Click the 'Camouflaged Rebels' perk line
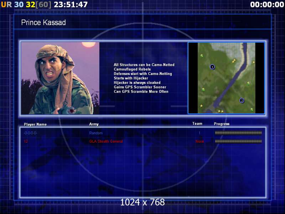The image size is (285, 214). 132,69
